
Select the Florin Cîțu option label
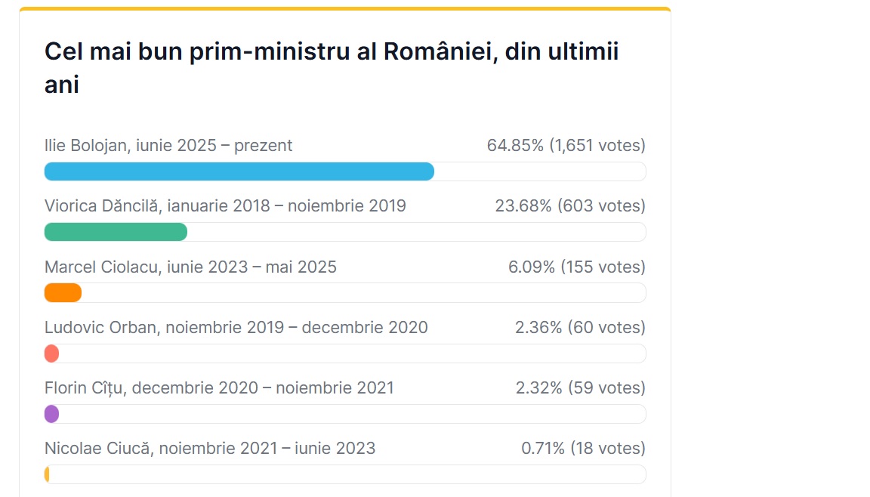(x=219, y=388)
